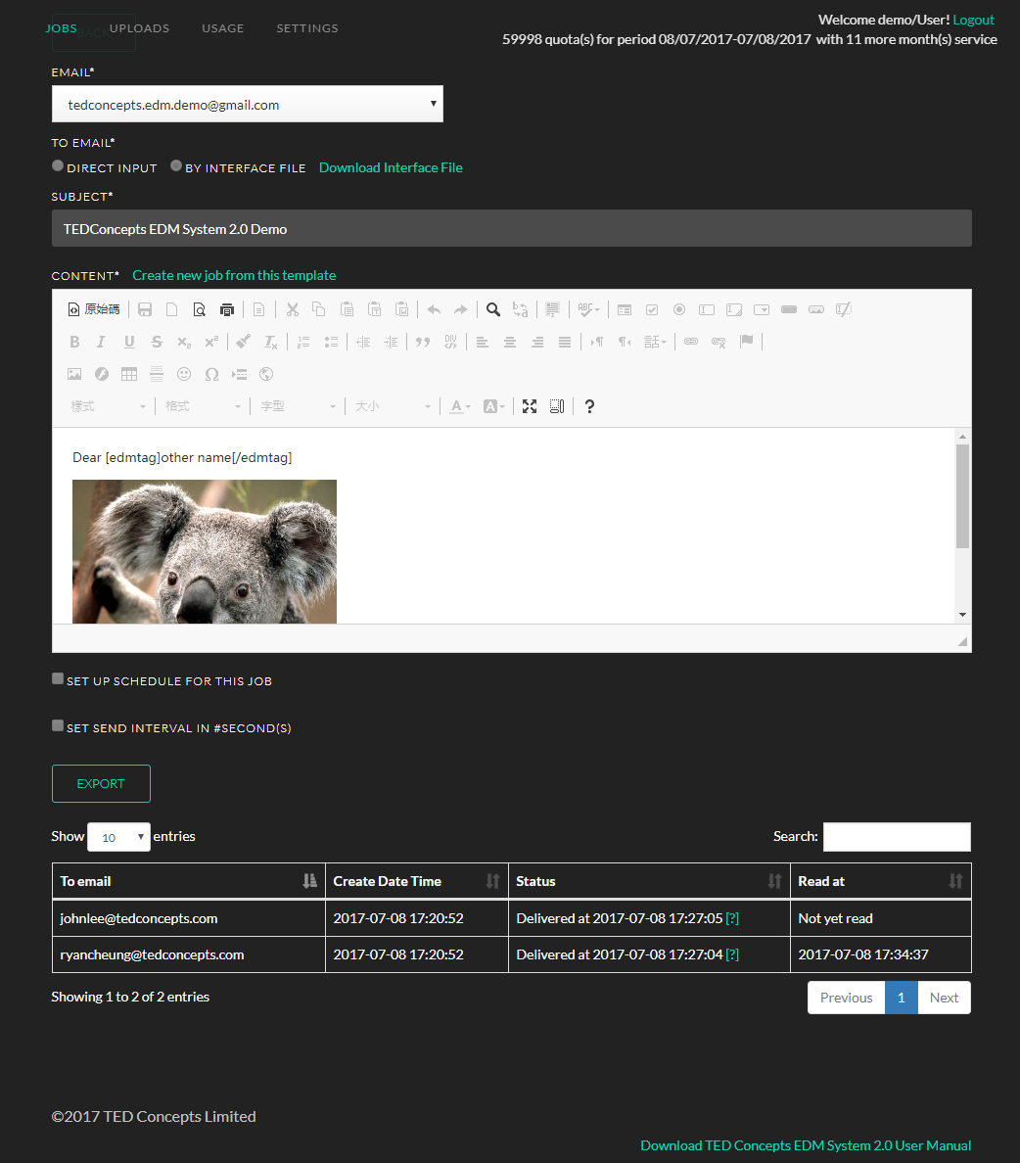Screen dimensions: 1020x1163
Task: Open the Uploads tab
Action: 139,28
